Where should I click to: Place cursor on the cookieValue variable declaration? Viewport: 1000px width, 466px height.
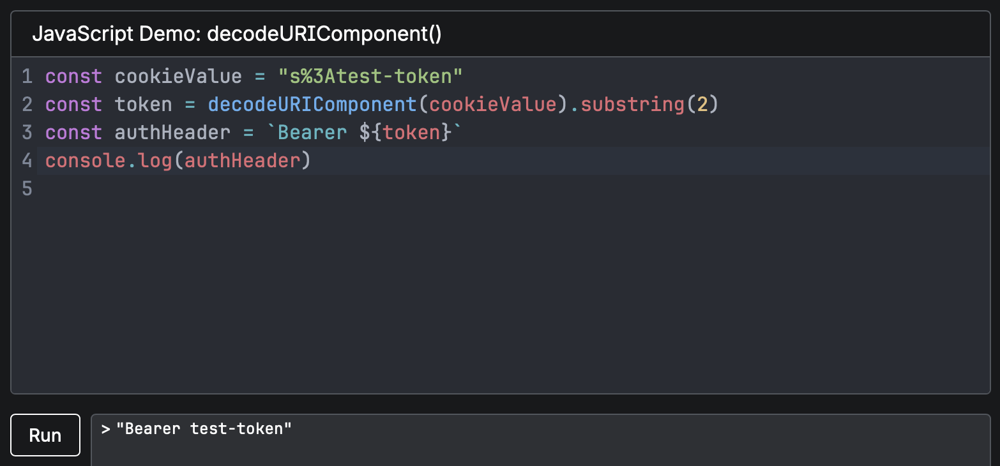(178, 77)
